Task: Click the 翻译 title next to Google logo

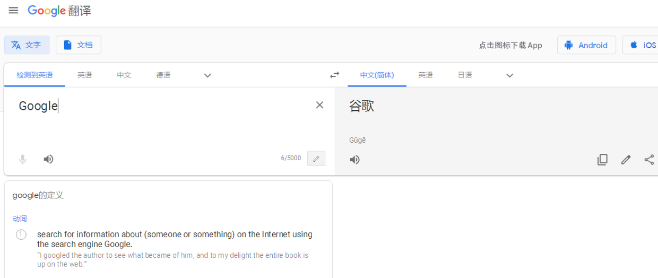Action: coord(80,11)
